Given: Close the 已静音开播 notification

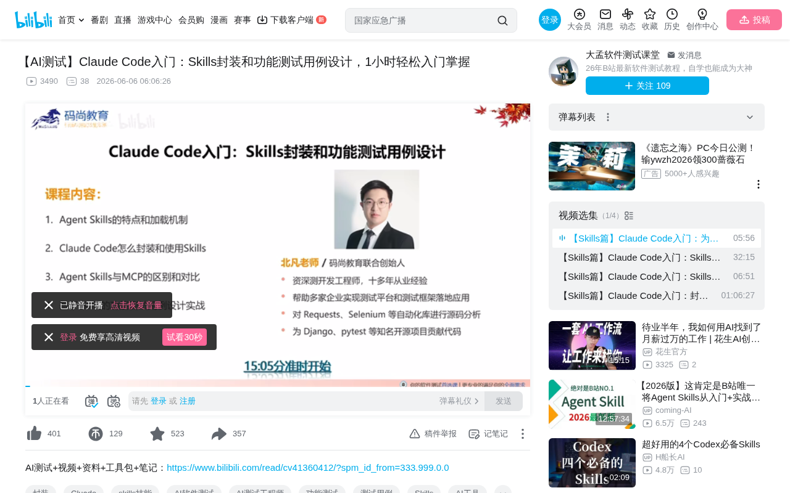Looking at the screenshot, I should 49,305.
